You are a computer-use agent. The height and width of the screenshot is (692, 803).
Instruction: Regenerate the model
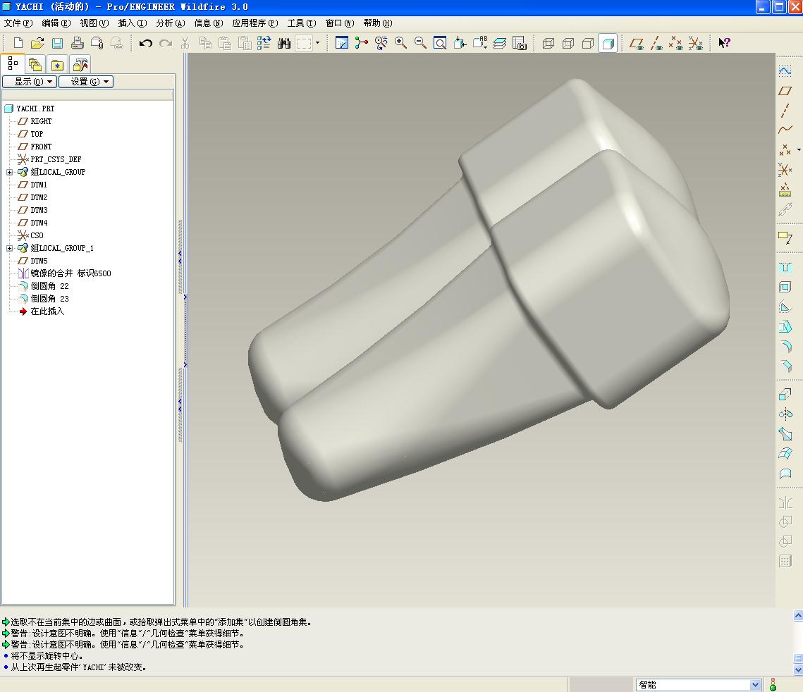264,43
